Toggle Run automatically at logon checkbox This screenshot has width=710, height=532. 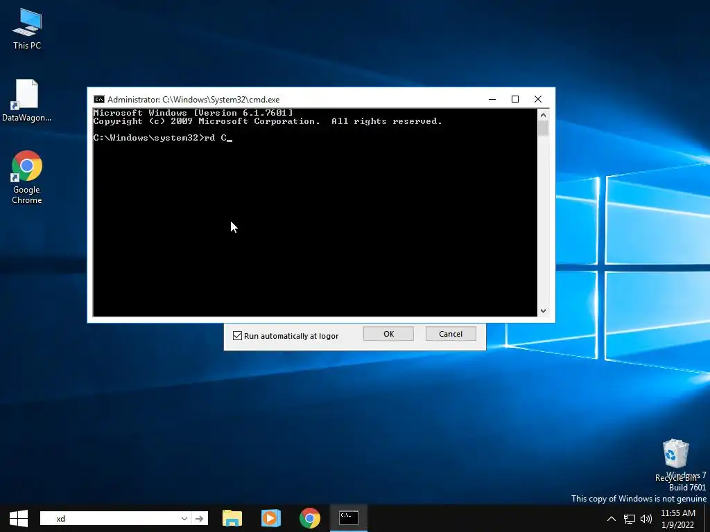237,336
